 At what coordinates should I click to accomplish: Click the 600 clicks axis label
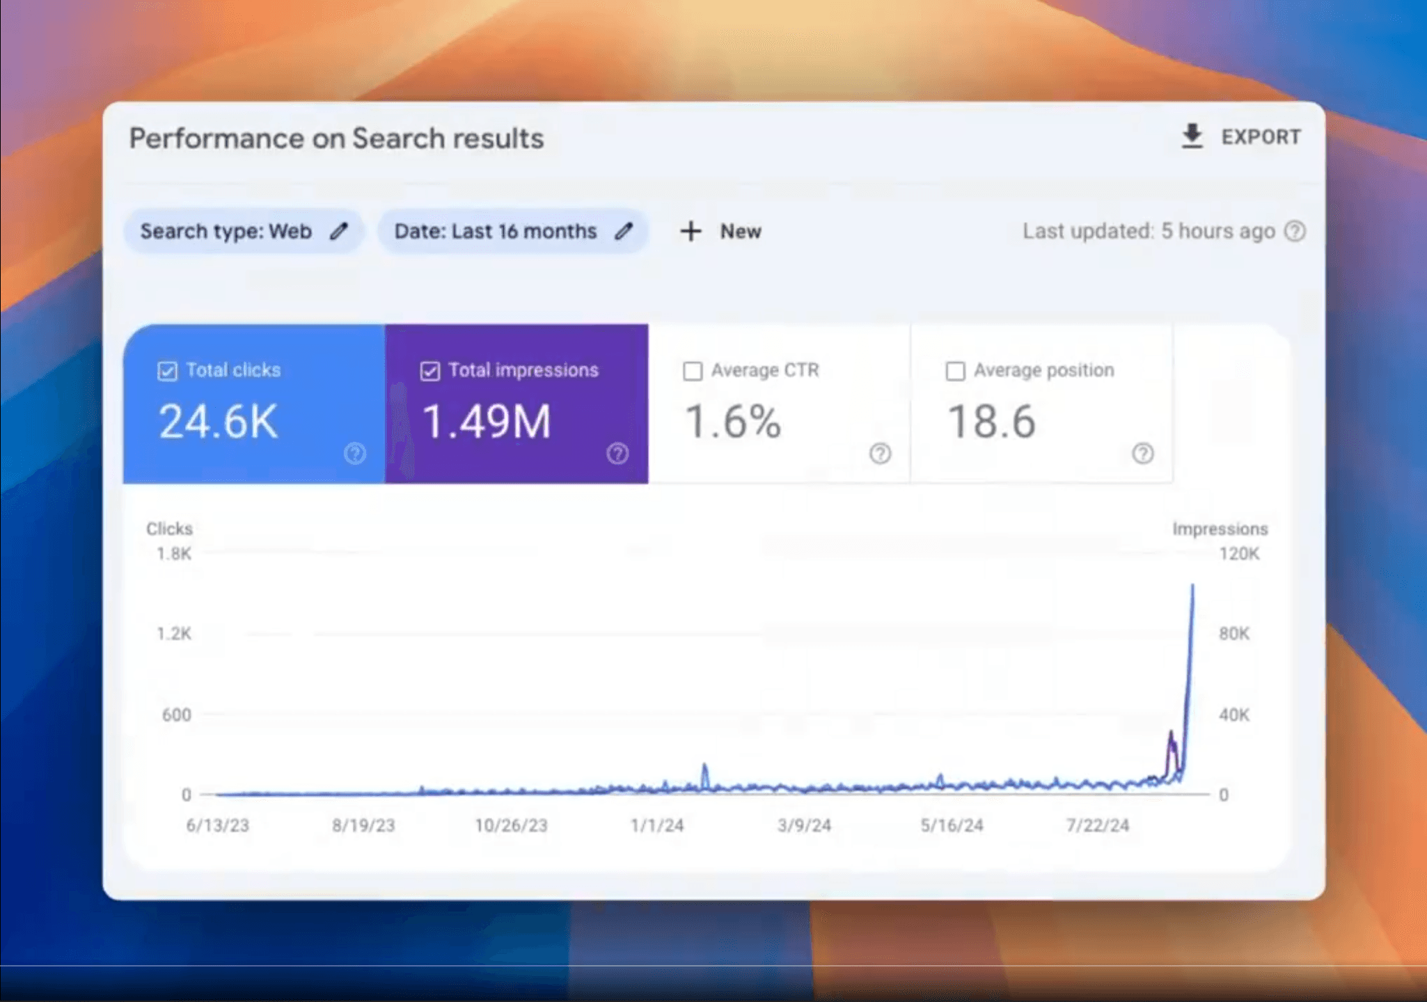177,715
